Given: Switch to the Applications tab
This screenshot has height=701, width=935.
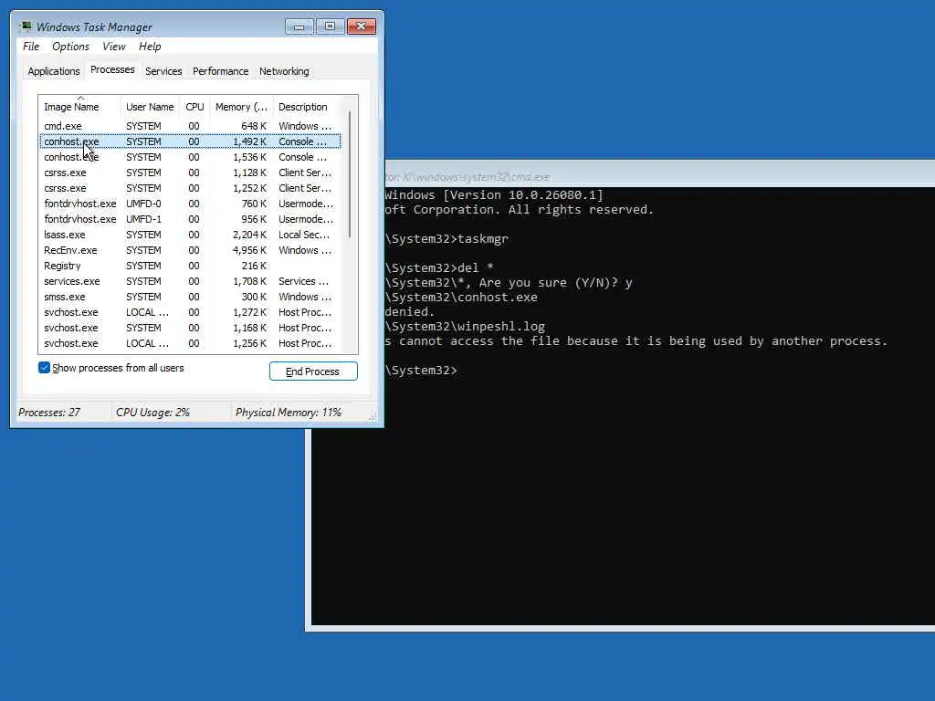Looking at the screenshot, I should 54,71.
